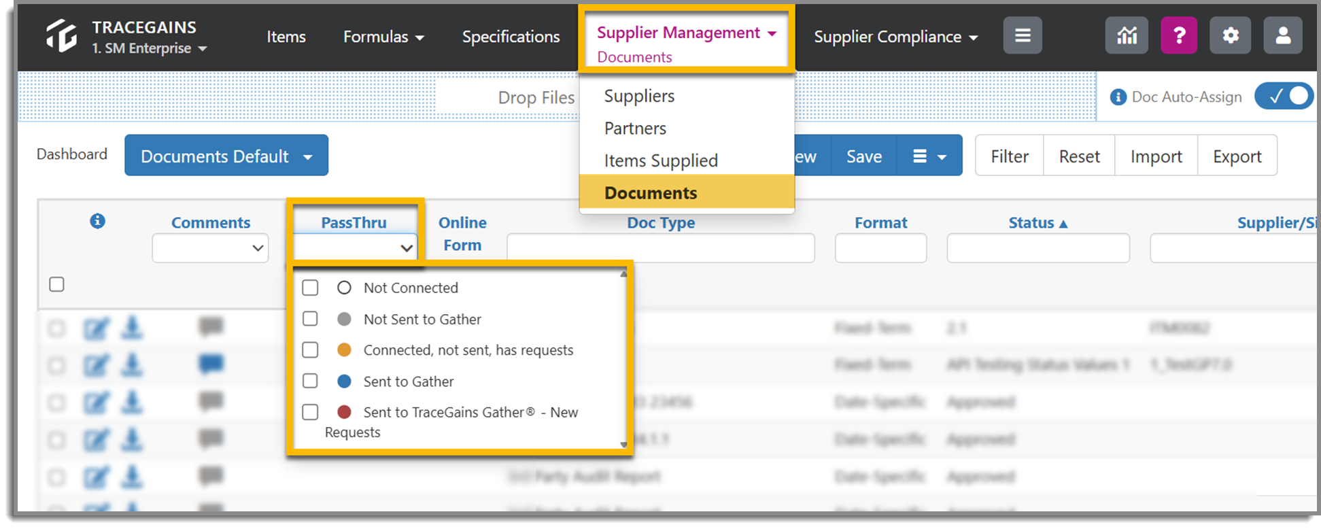Screen dimensions: 1321x529
Task: Expand the Formulas menu
Action: pyautogui.click(x=383, y=37)
